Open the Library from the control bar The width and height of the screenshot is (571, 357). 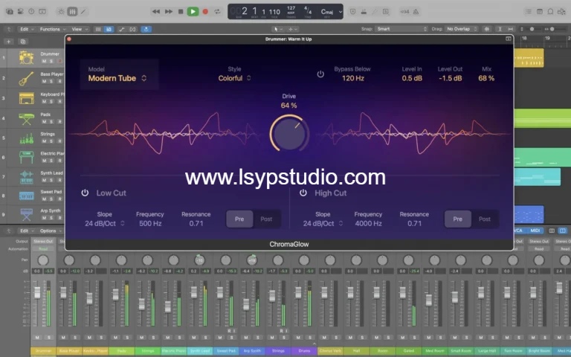coord(10,12)
